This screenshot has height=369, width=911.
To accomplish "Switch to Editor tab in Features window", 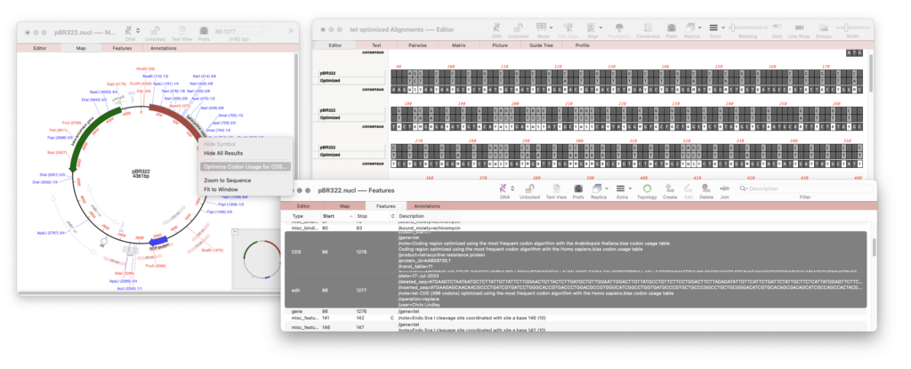I will pos(303,205).
